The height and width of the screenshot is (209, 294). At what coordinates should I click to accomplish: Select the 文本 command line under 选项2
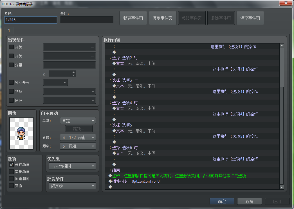coord(192,63)
